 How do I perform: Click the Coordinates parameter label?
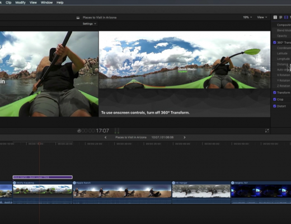pos(284,48)
